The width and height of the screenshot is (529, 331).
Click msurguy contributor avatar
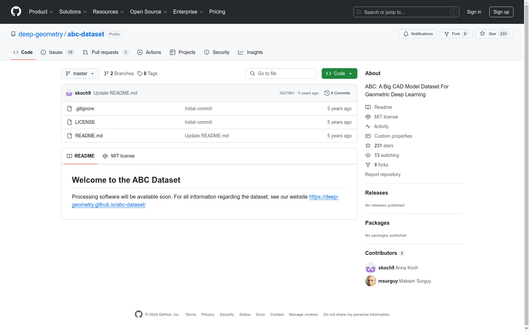(x=371, y=281)
